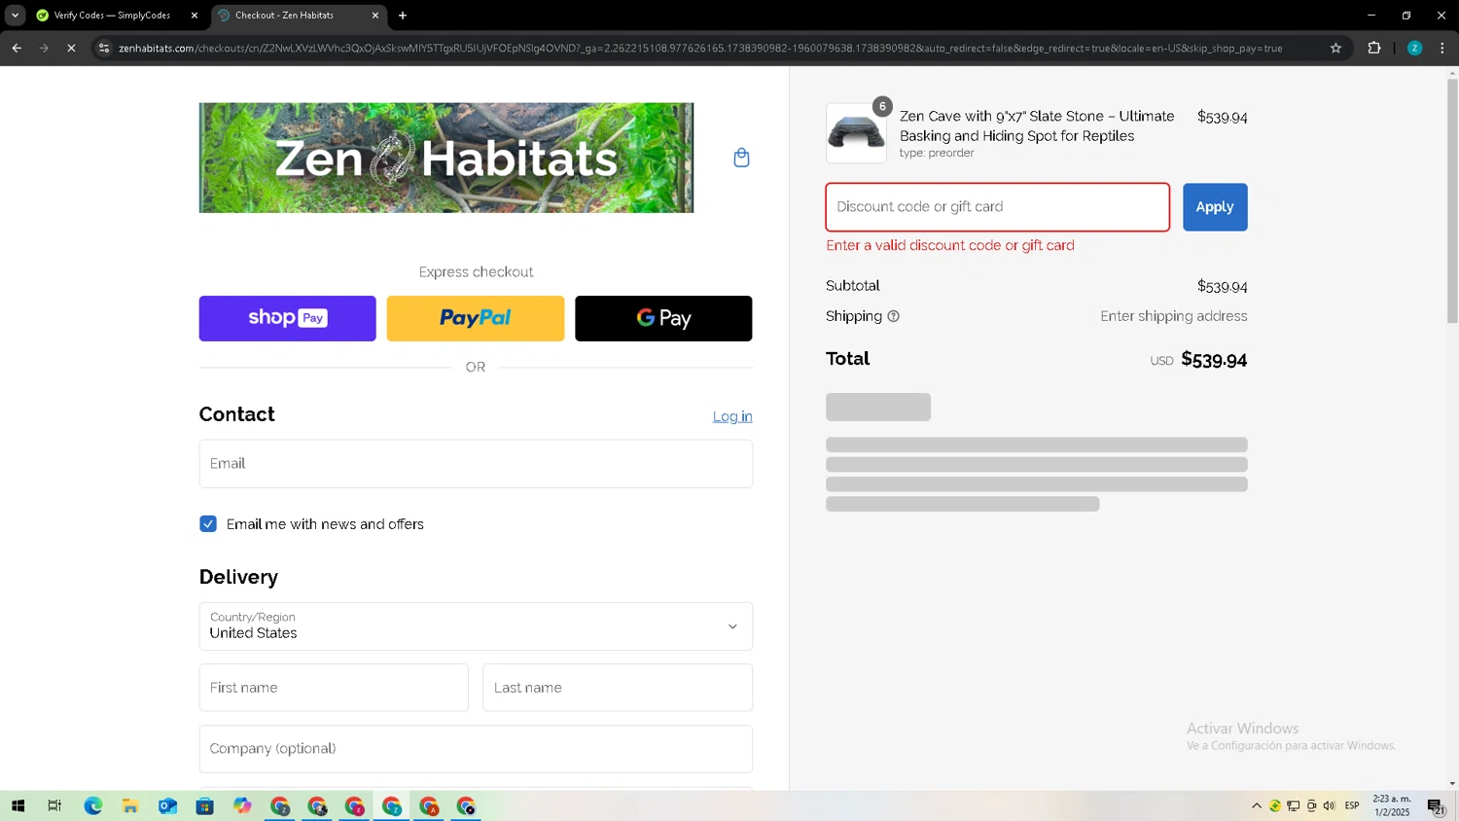The height and width of the screenshot is (821, 1459).
Task: Focus the First name field
Action: [334, 688]
